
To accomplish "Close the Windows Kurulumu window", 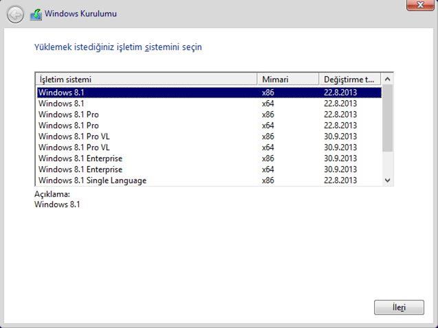I will pyautogui.click(x=420, y=5).
